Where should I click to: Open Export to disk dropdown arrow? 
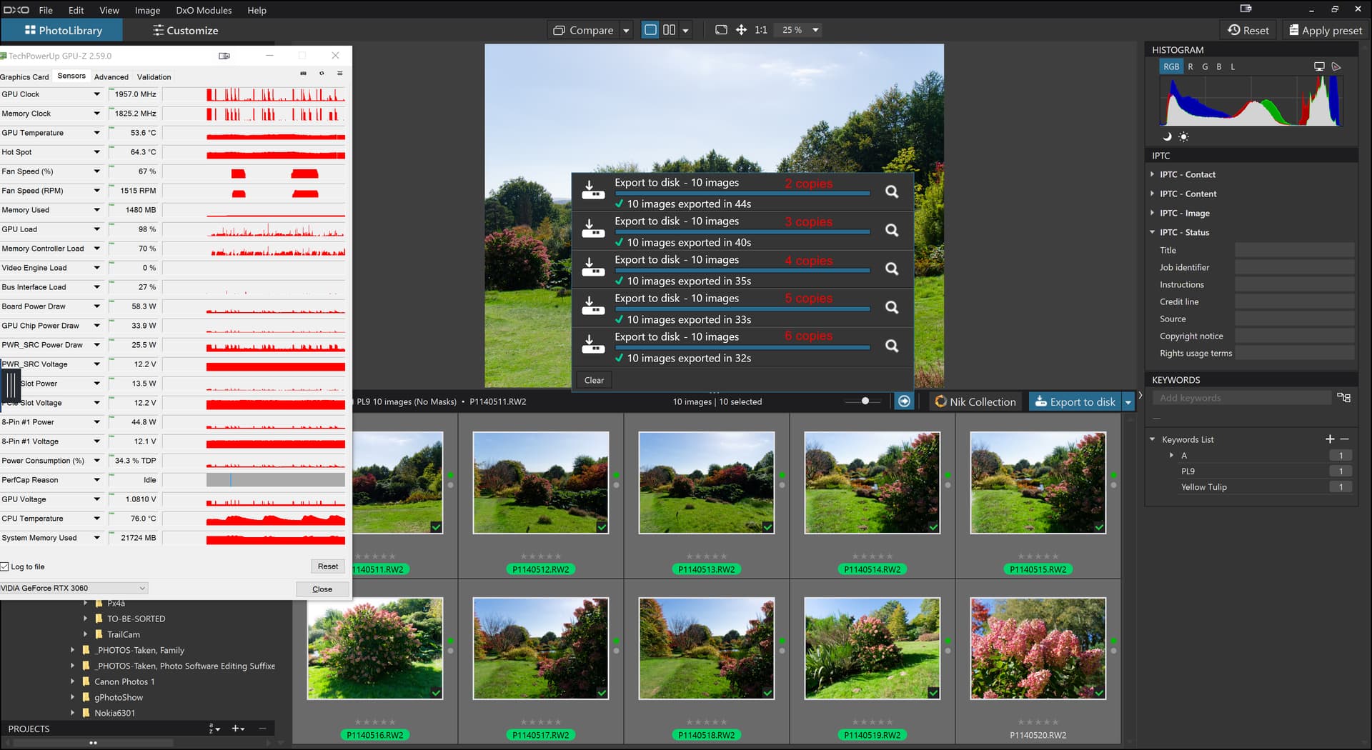click(1128, 402)
